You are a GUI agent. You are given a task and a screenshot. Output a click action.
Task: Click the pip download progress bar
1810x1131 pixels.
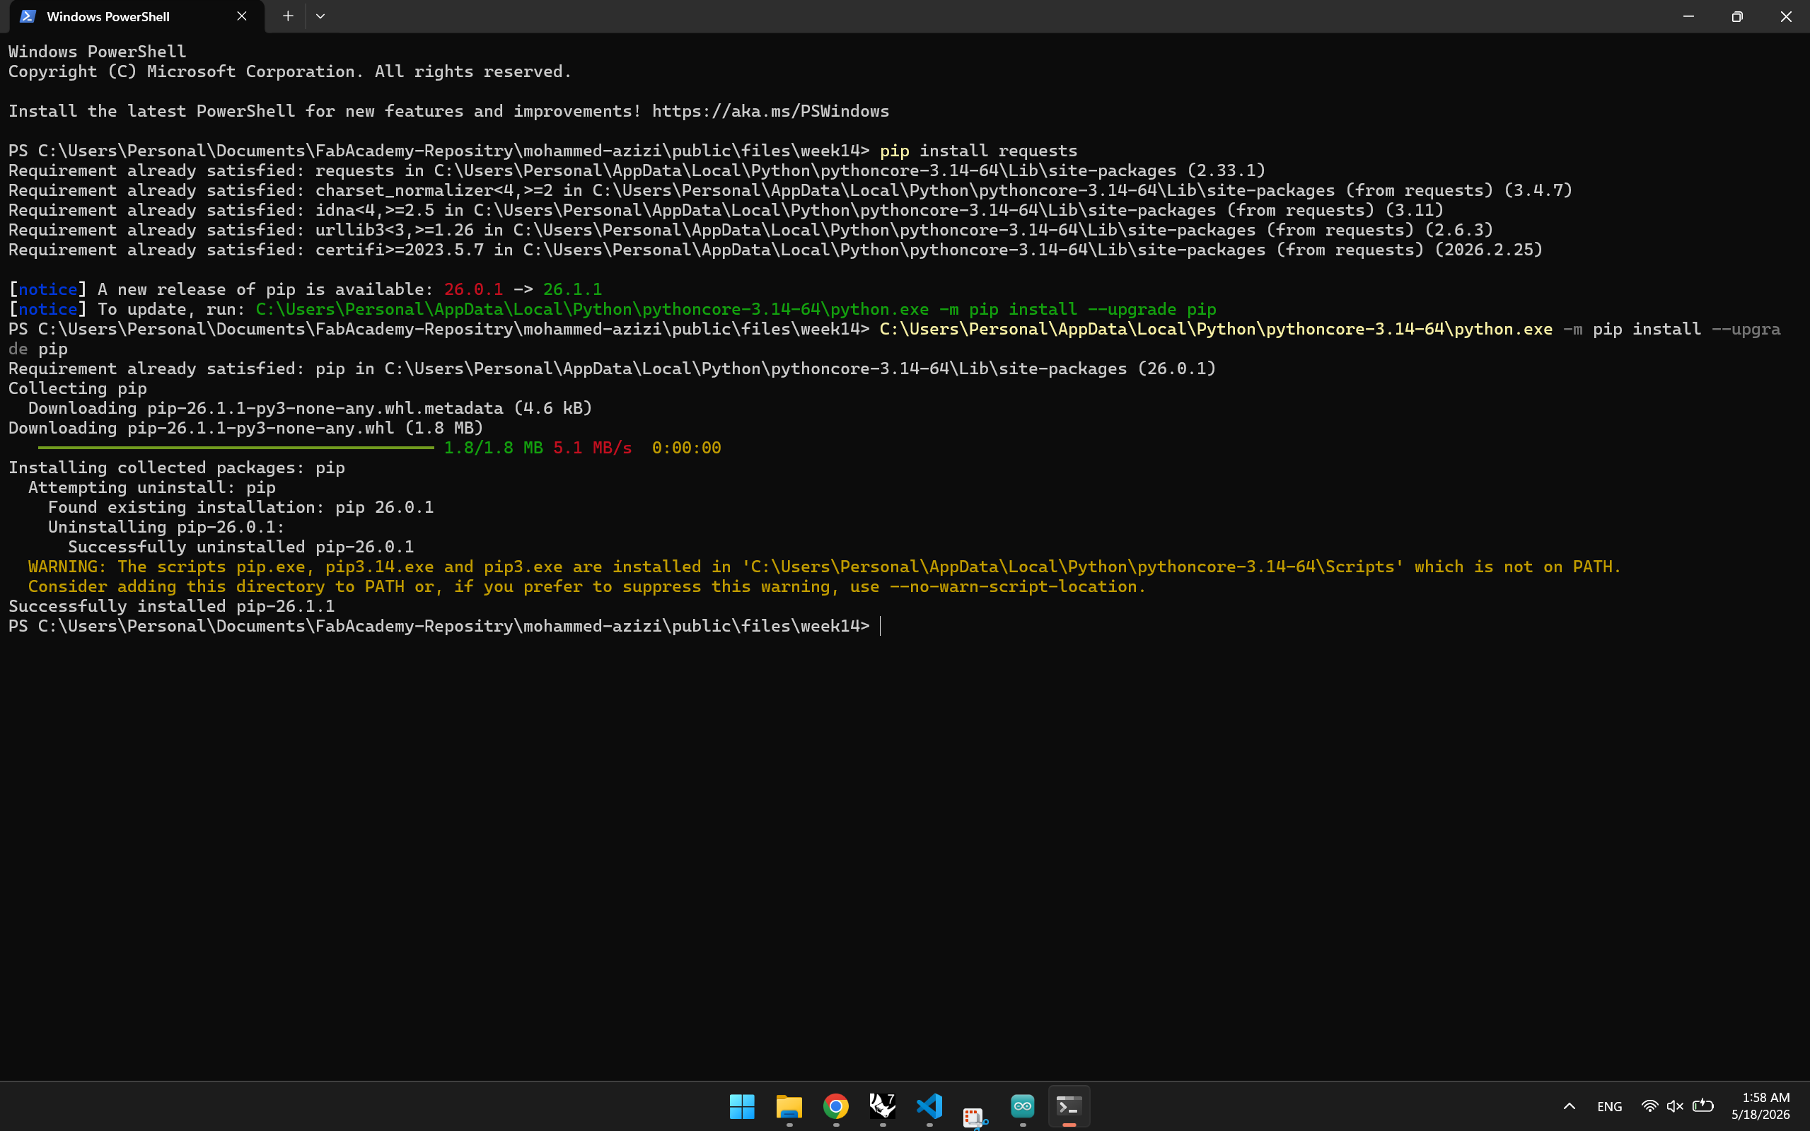point(236,448)
